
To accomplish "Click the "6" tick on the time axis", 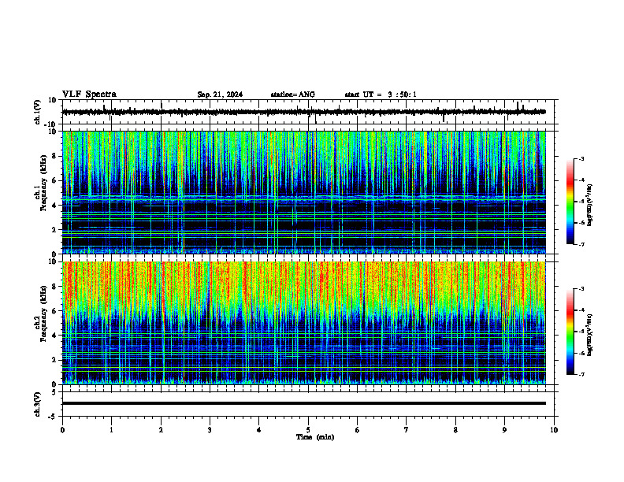I will tap(358, 430).
